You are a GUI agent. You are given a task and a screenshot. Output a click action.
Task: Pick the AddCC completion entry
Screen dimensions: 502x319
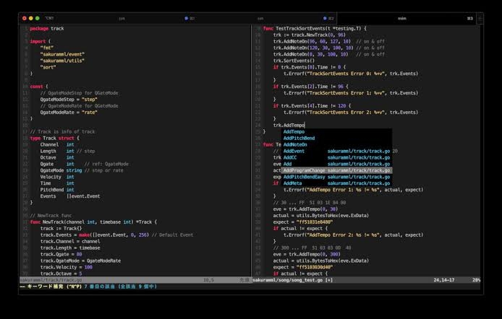click(290, 158)
